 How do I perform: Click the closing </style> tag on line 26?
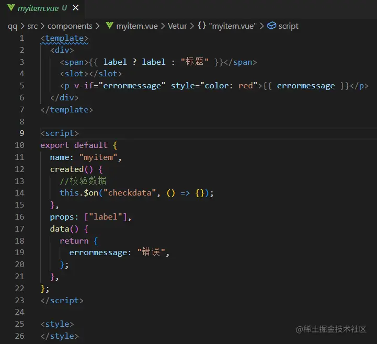click(x=60, y=336)
